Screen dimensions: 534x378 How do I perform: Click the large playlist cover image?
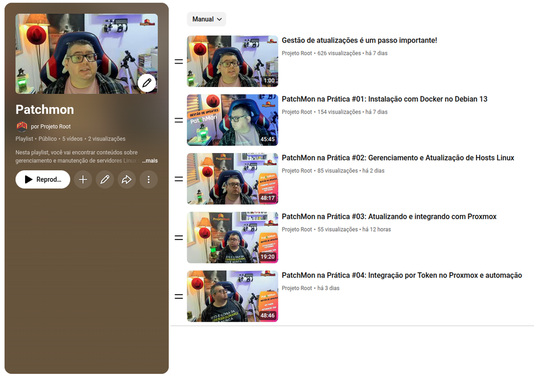point(87,54)
